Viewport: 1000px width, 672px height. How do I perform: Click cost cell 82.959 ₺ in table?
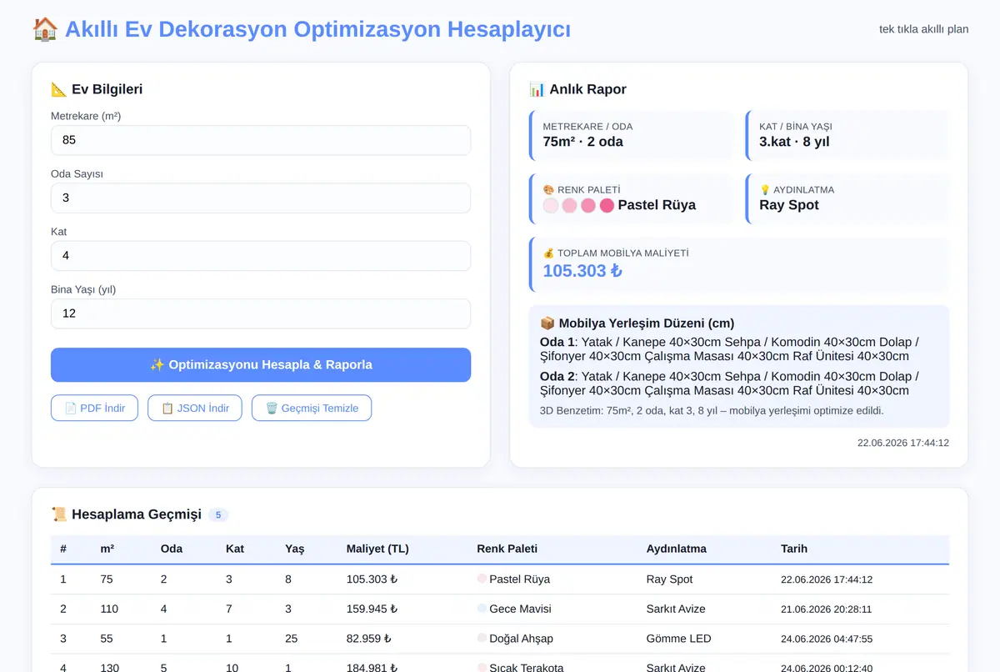click(x=369, y=639)
